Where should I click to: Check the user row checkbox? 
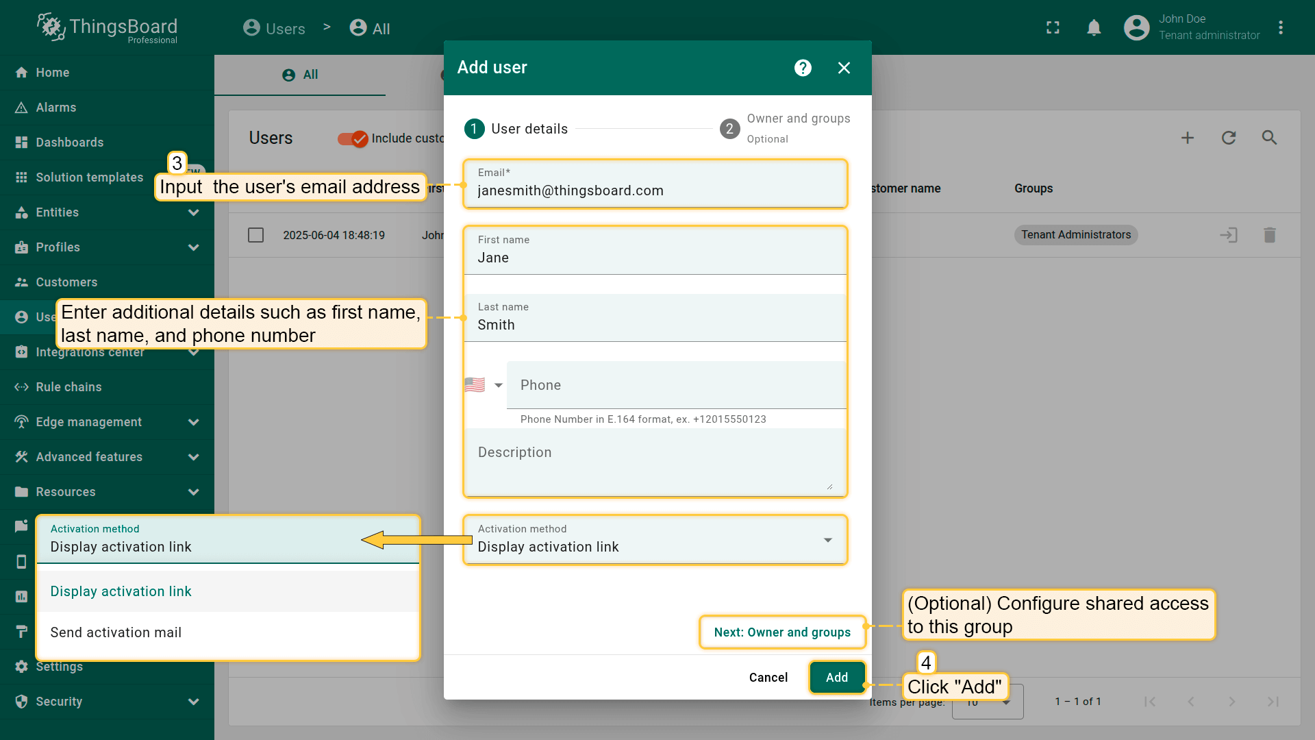pyautogui.click(x=255, y=235)
